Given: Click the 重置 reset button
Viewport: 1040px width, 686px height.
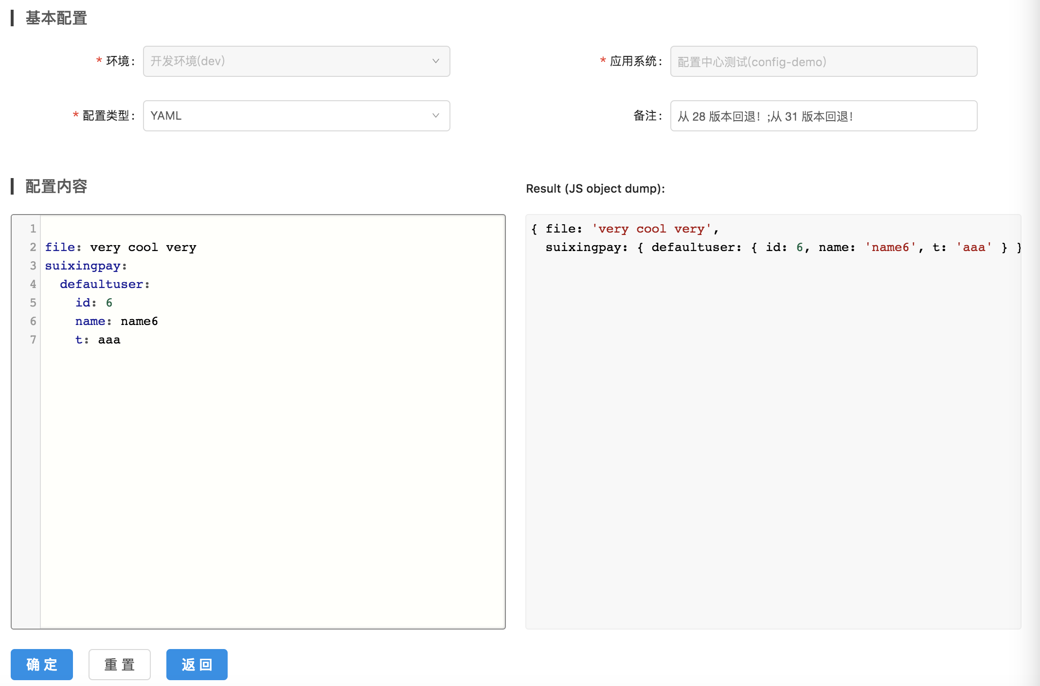Looking at the screenshot, I should click(120, 664).
